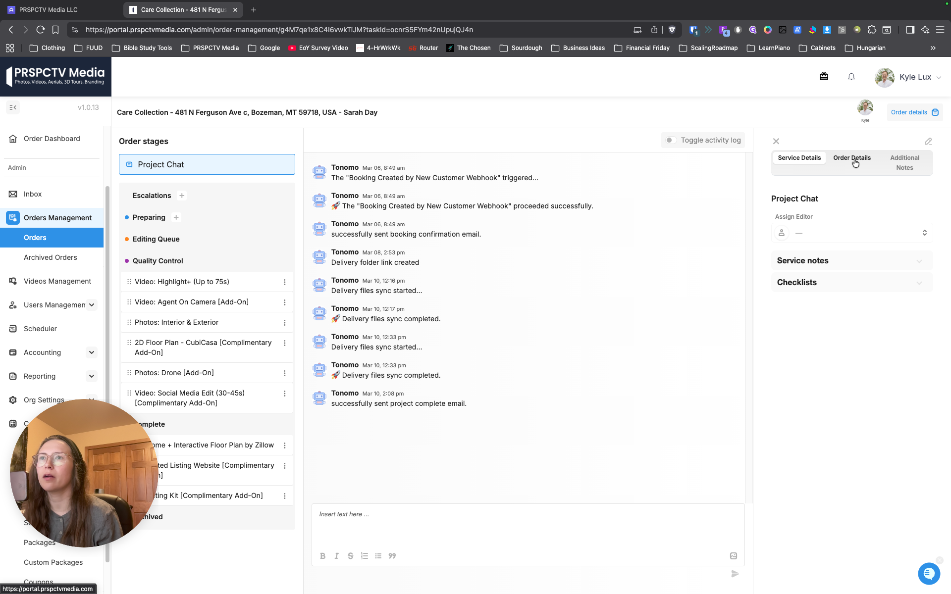Expand the Checklists section
The image size is (951, 594).
point(852,283)
